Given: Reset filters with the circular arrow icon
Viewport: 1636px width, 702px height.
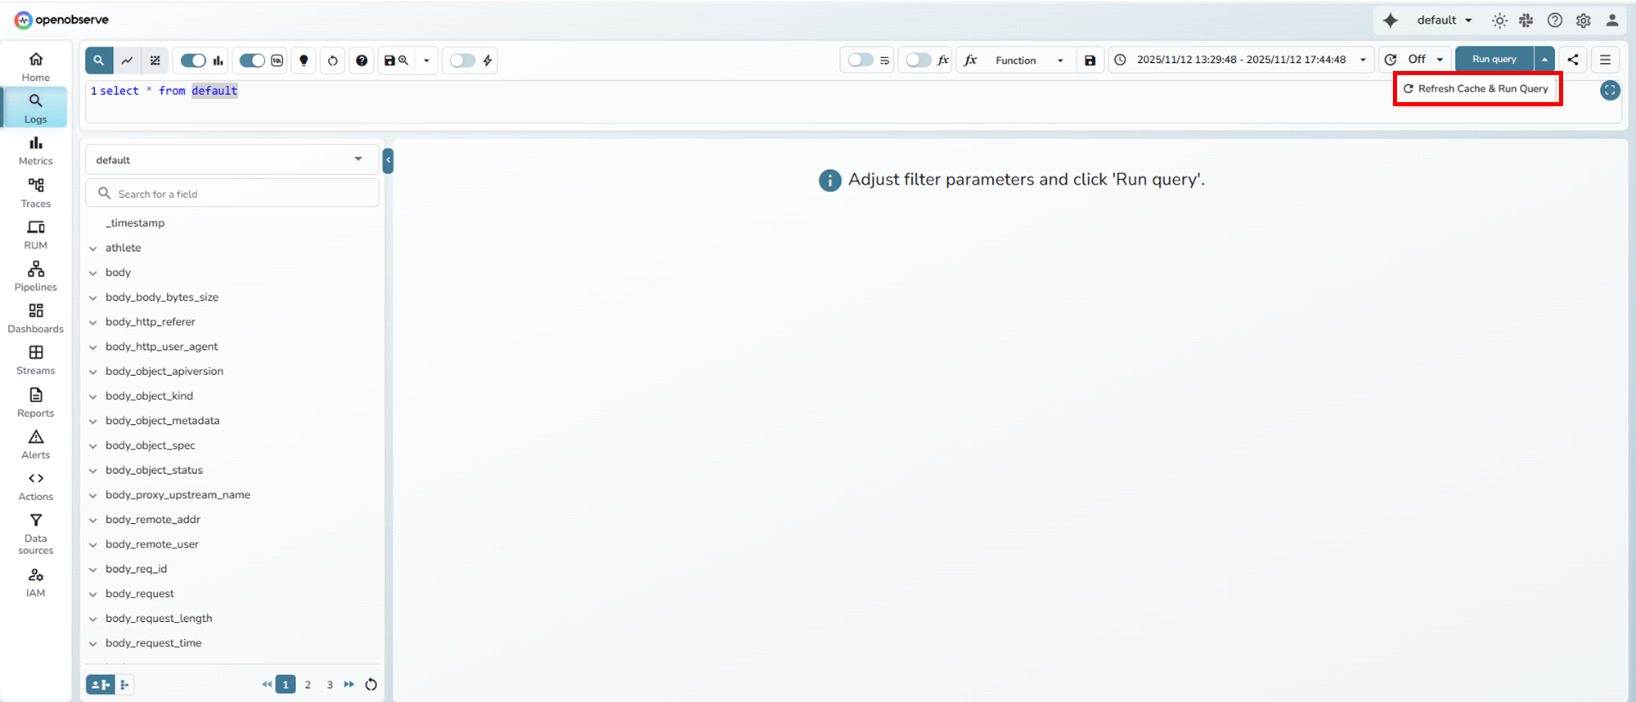Looking at the screenshot, I should coord(332,60).
